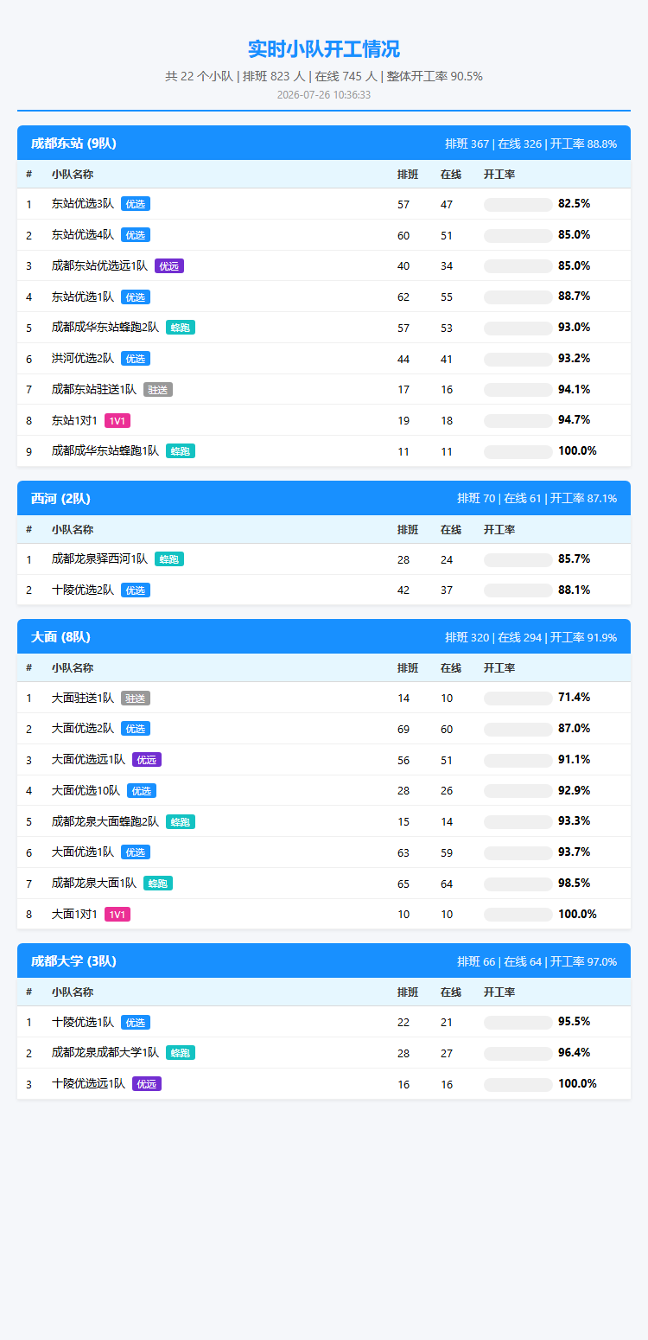
Task: Click the purple 优选 tag on 十陵优选远1队
Action: click(147, 1084)
